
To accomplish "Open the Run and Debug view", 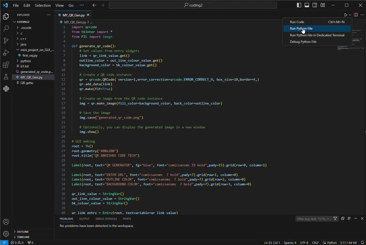I will (x=6, y=53).
